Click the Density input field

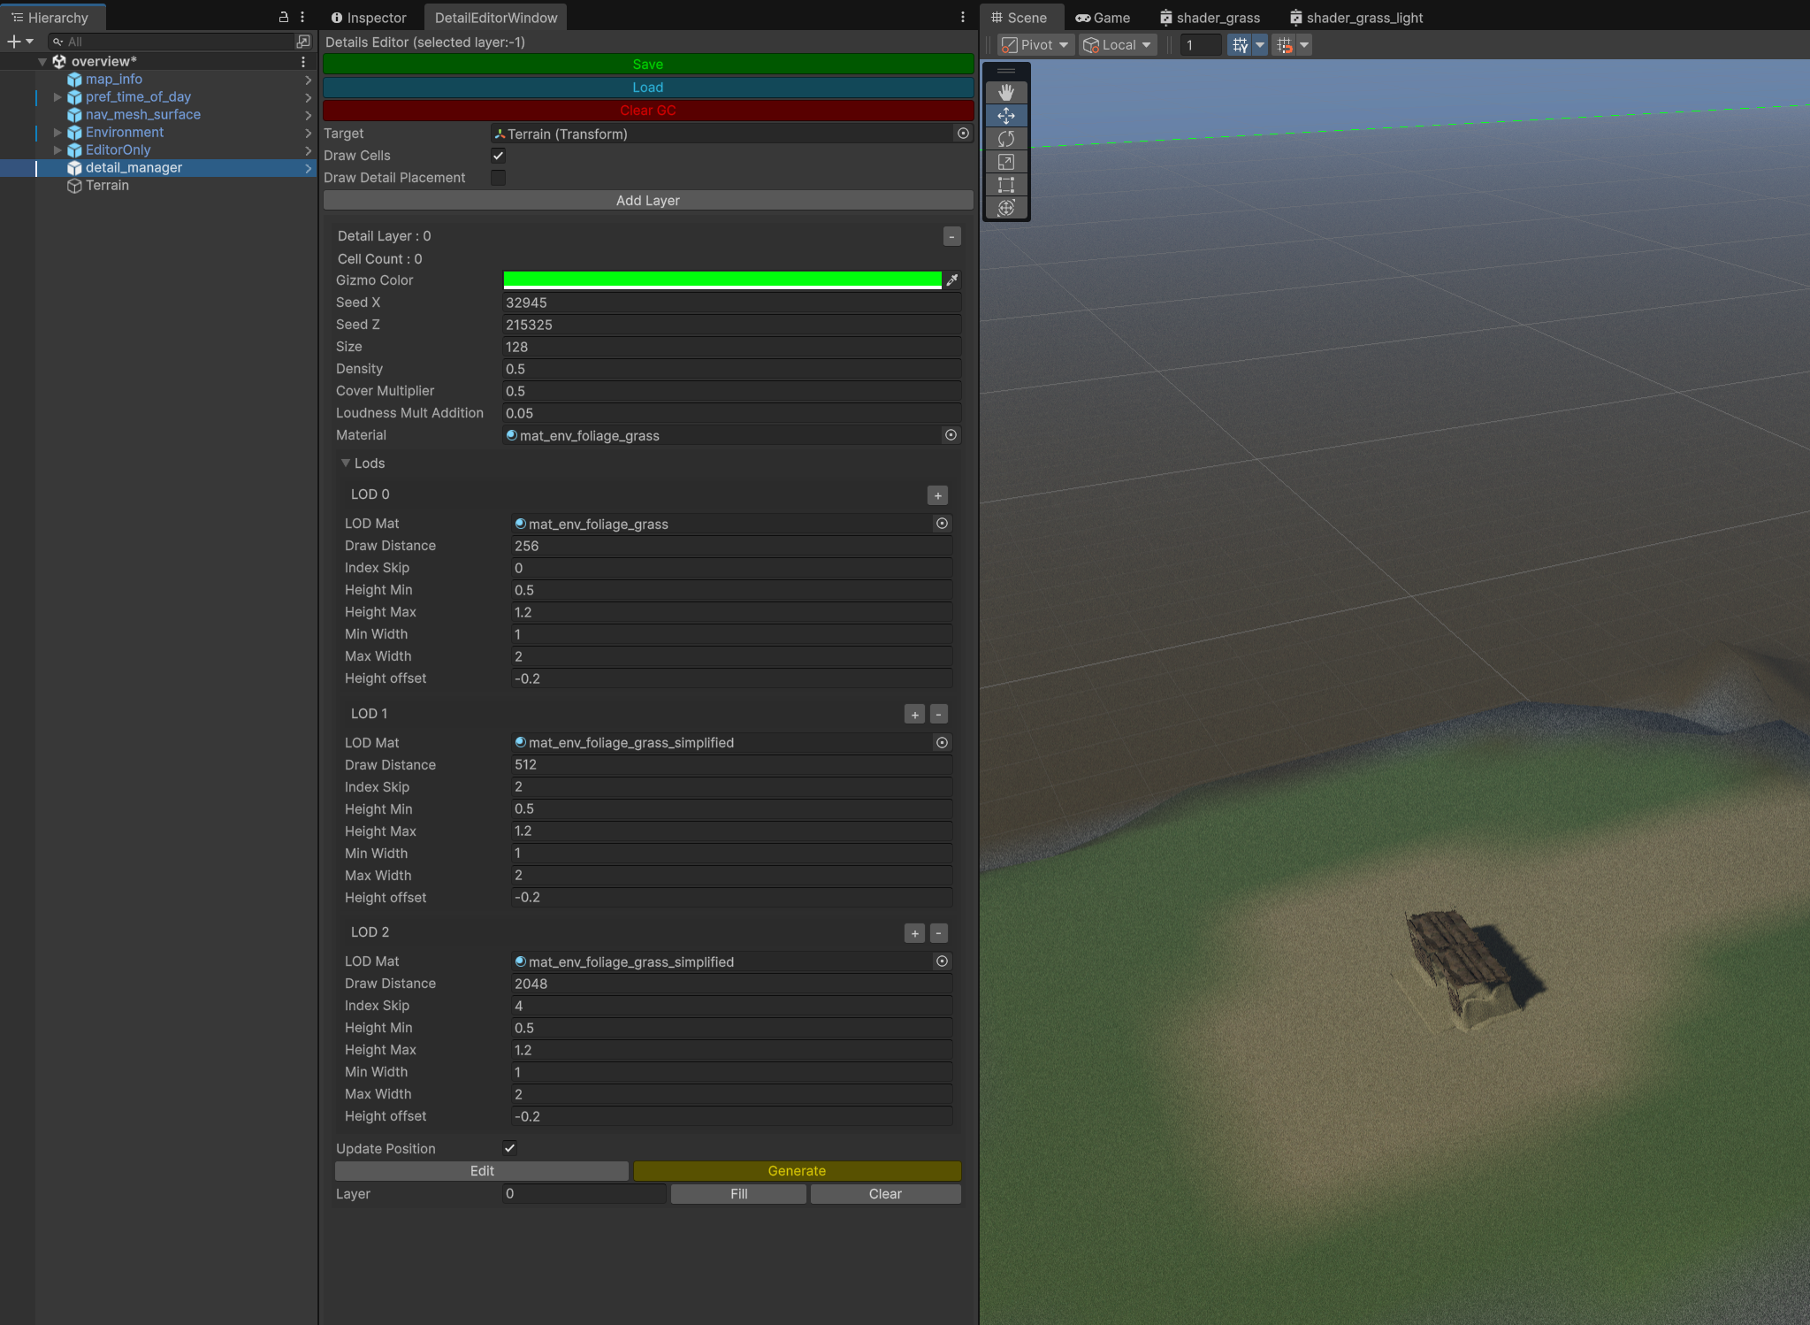[x=730, y=369]
